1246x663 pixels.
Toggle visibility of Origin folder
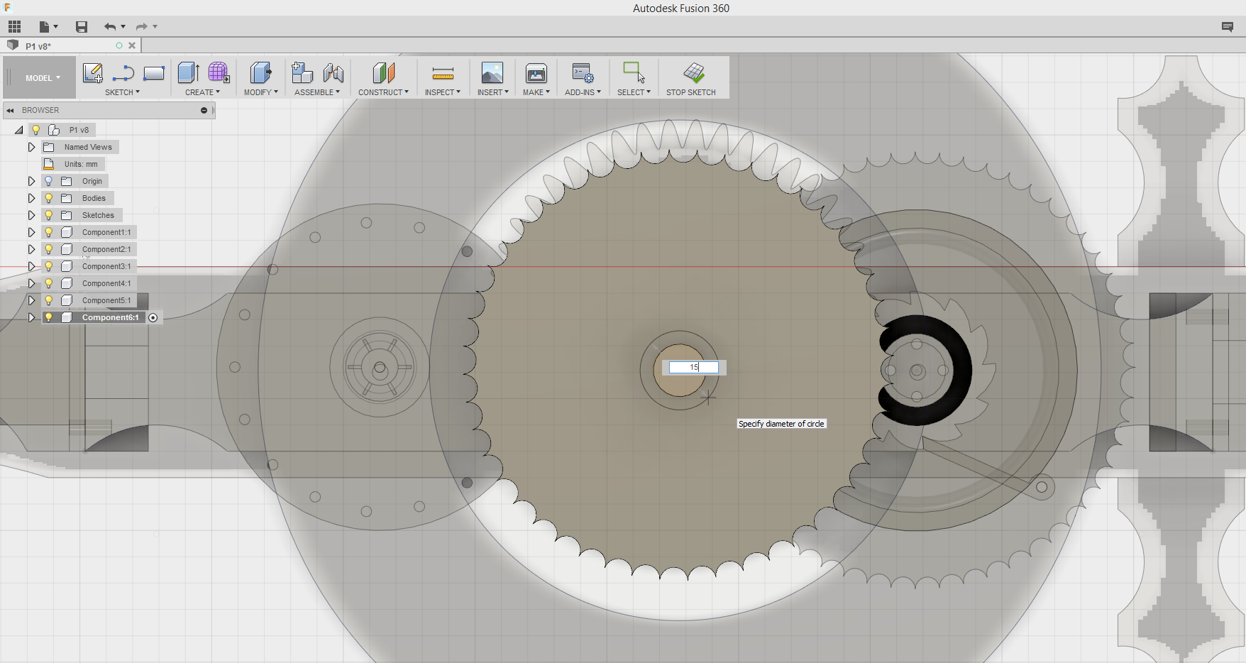(48, 181)
